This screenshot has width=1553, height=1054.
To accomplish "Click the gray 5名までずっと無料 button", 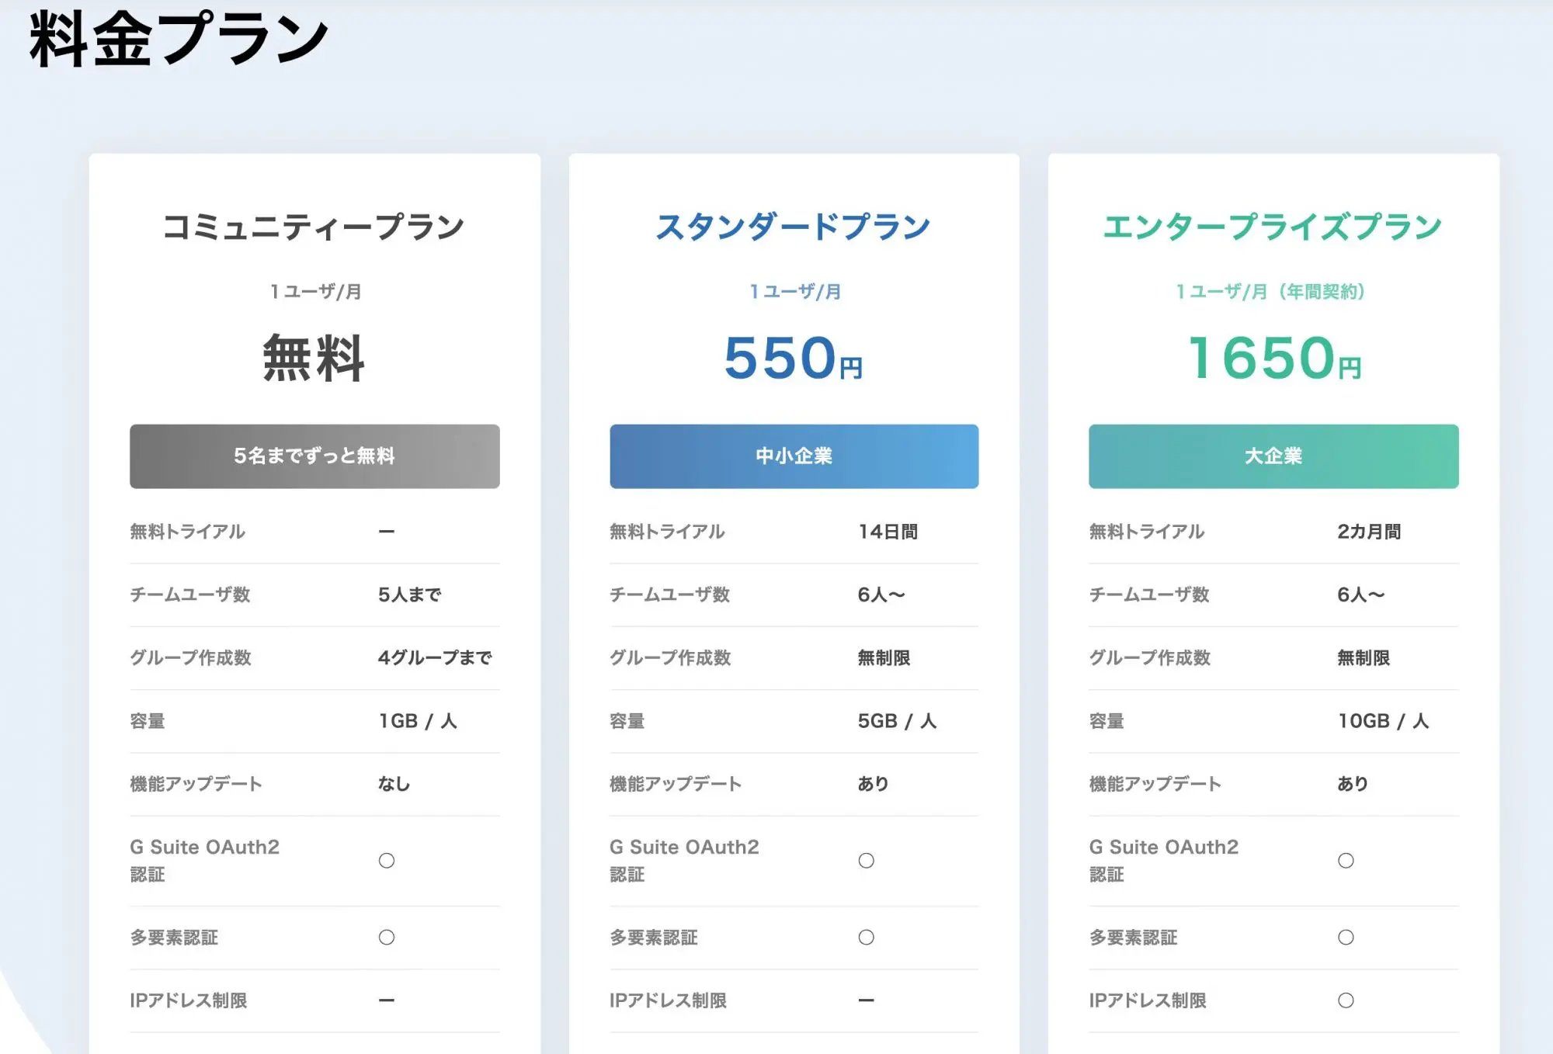I will tap(314, 456).
